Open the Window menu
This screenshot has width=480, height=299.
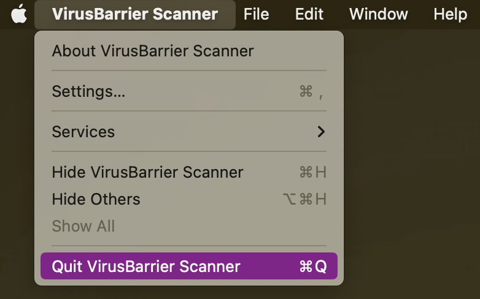coord(378,14)
